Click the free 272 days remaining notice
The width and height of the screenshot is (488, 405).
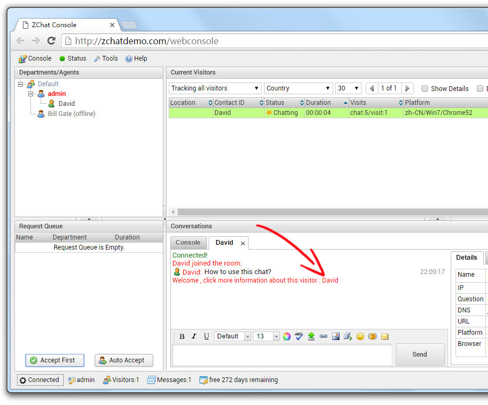[239, 380]
